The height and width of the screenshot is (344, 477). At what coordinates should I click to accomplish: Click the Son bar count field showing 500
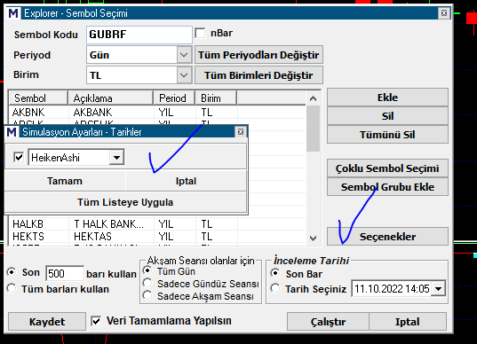[65, 274]
